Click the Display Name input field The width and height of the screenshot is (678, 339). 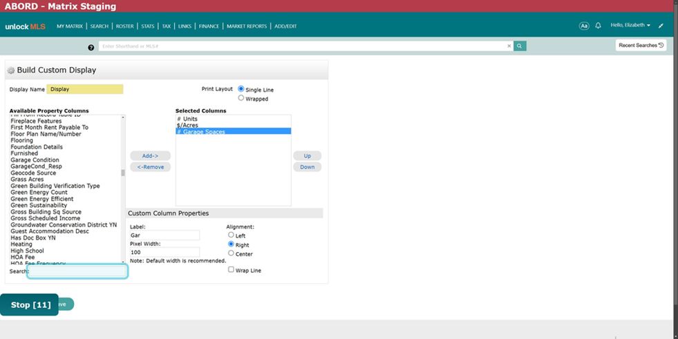coord(85,89)
